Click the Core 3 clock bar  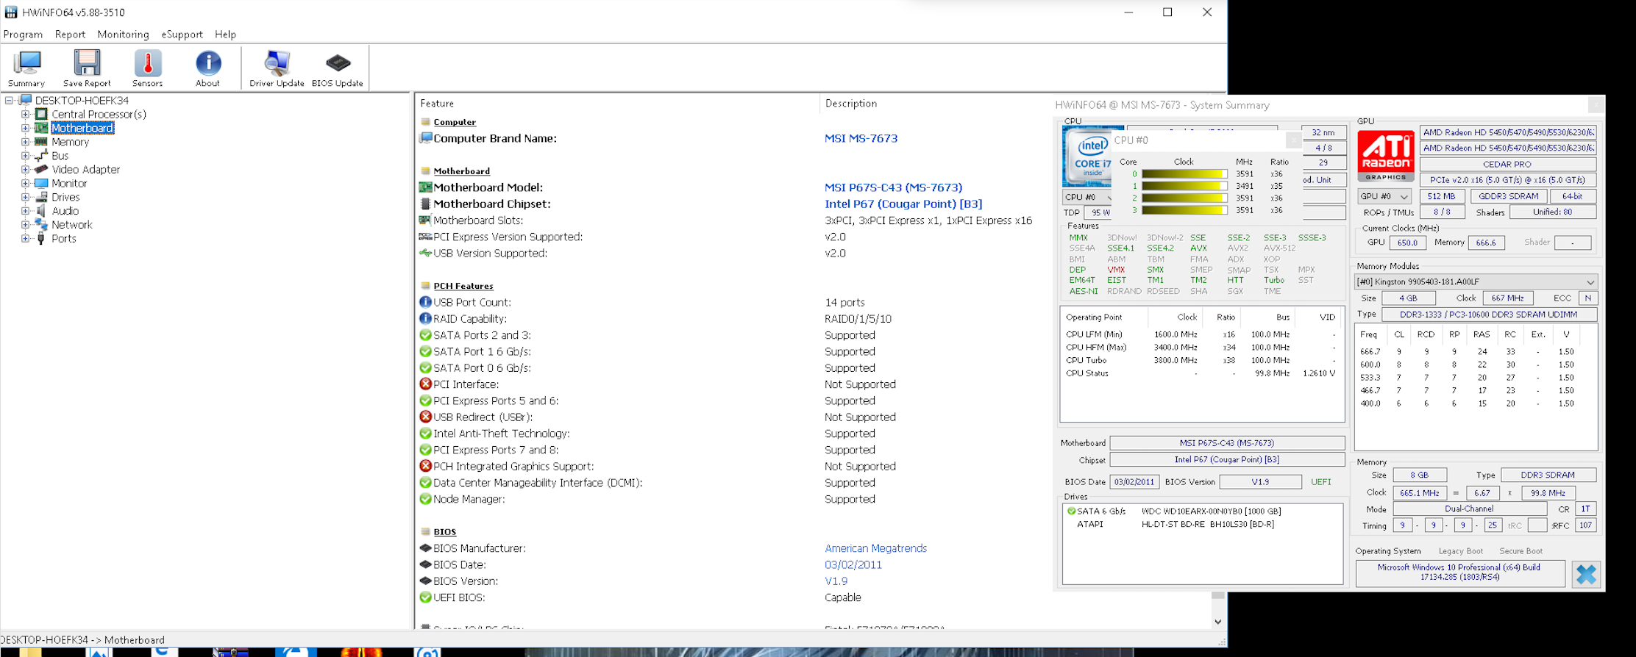point(1184,210)
